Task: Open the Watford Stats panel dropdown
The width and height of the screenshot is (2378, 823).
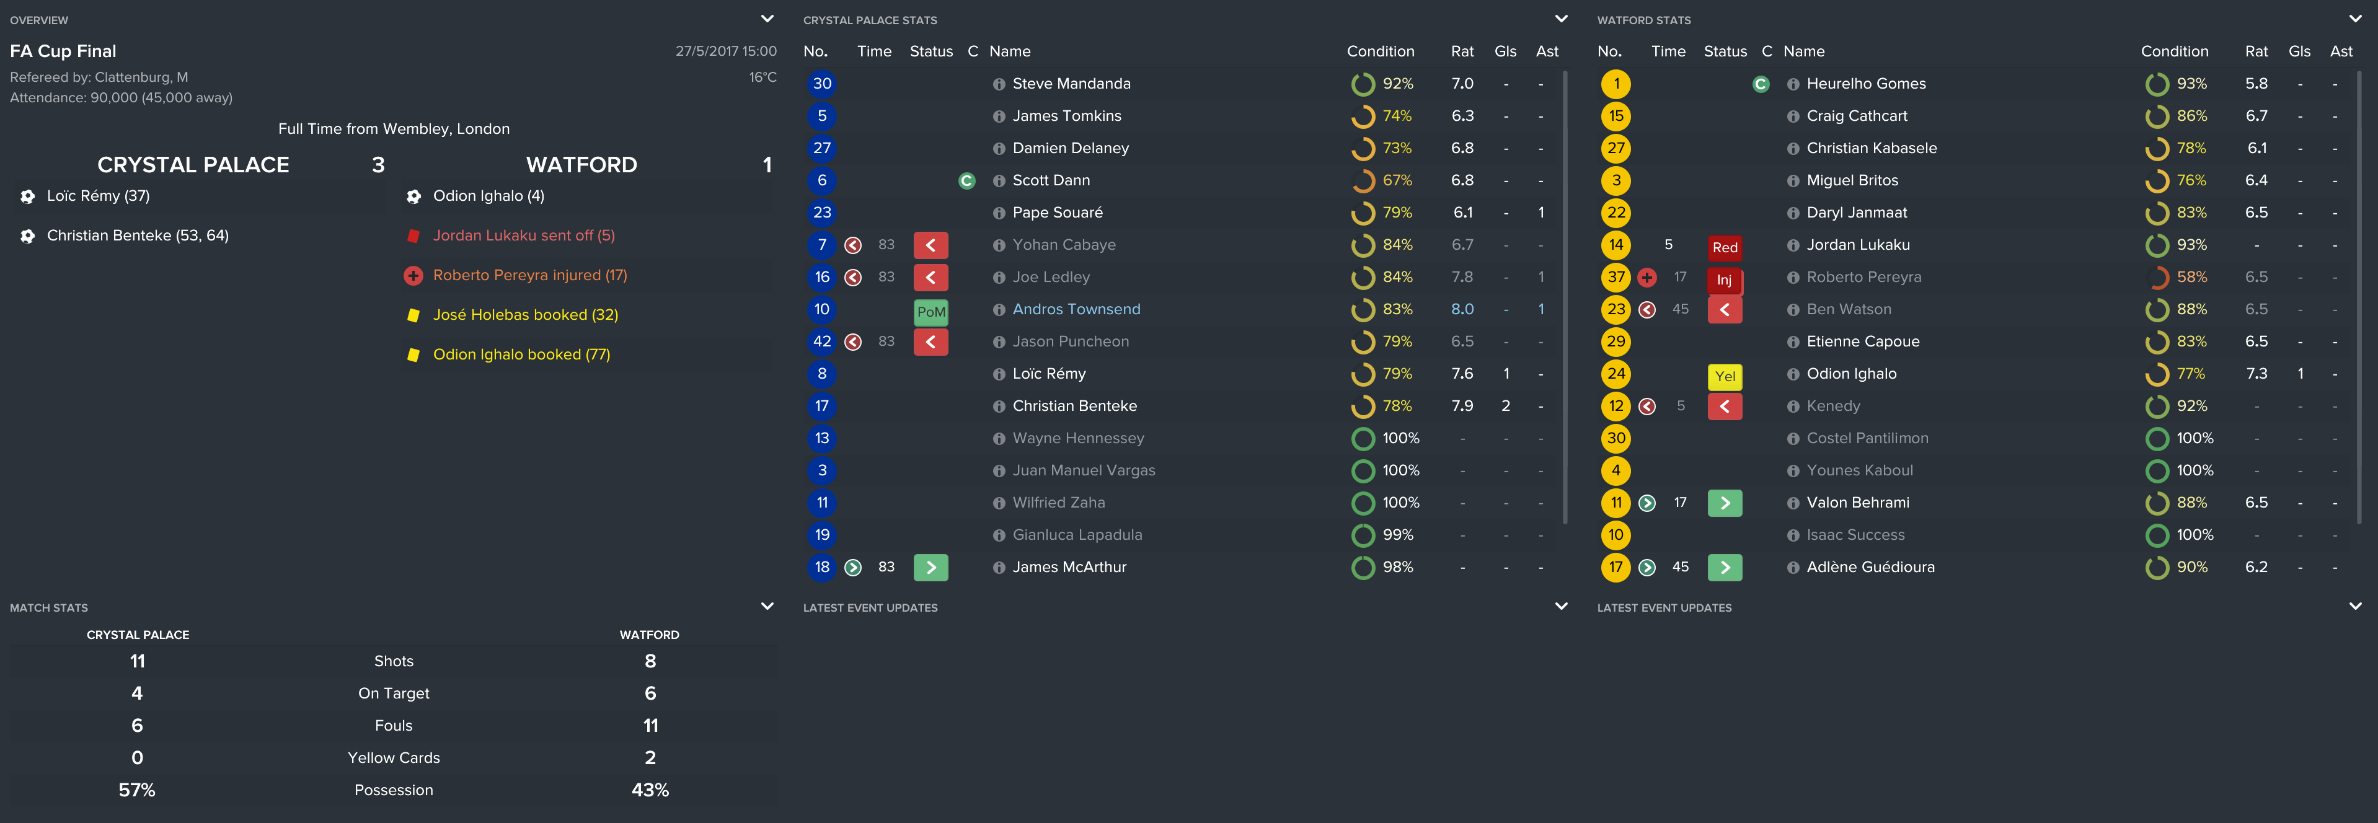Action: pyautogui.click(x=2355, y=19)
